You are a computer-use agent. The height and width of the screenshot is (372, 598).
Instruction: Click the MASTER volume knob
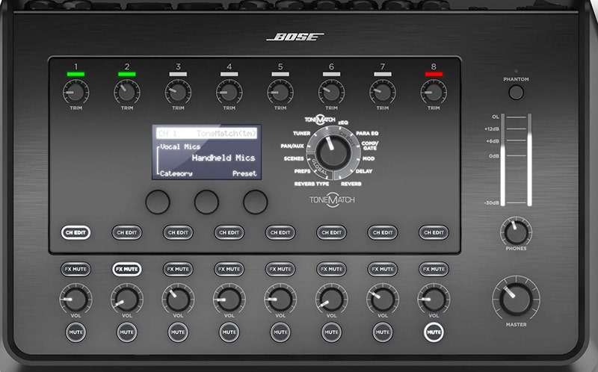(x=516, y=299)
